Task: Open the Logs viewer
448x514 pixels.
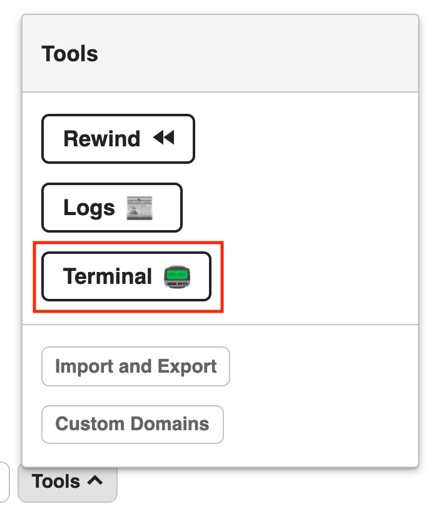Action: coord(111,208)
